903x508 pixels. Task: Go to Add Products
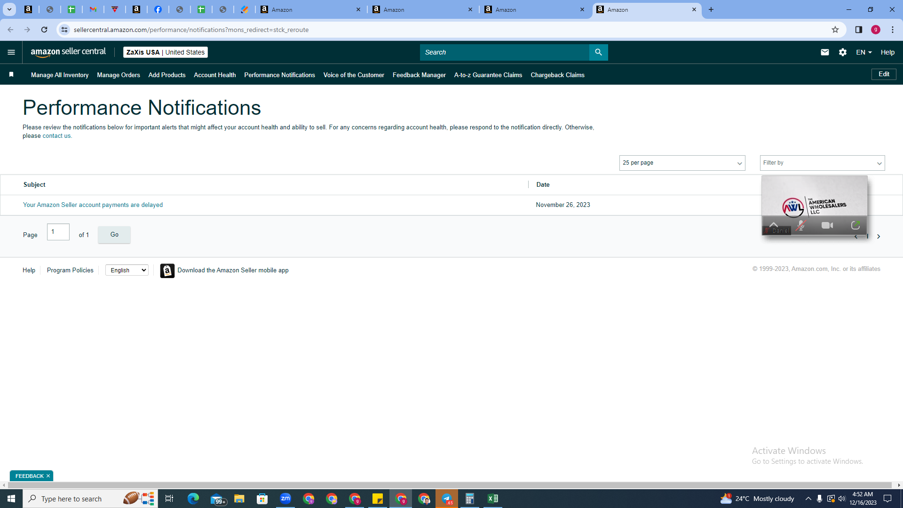[167, 75]
